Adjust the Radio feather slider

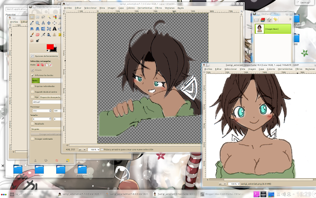click(x=46, y=81)
